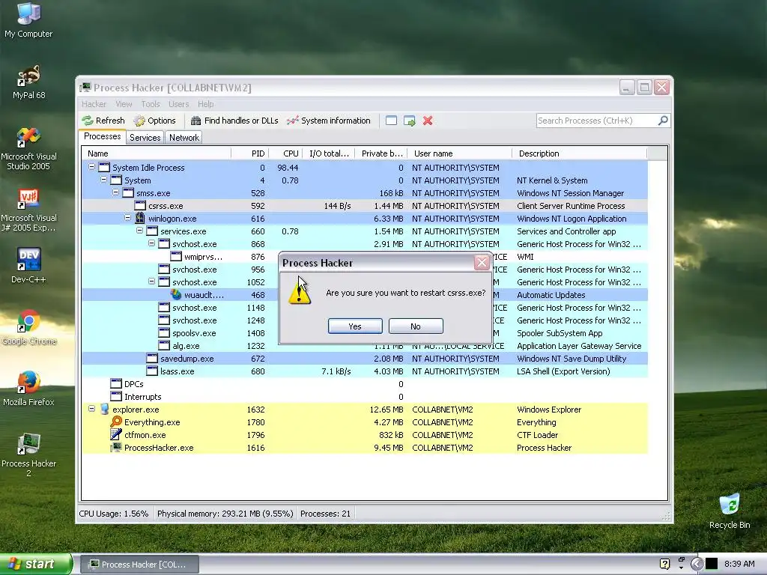Select the Interrupts row
Screen dimensions: 767x575
(x=365, y=397)
